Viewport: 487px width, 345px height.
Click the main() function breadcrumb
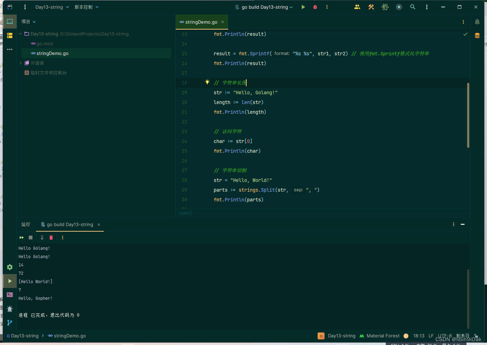point(186,213)
